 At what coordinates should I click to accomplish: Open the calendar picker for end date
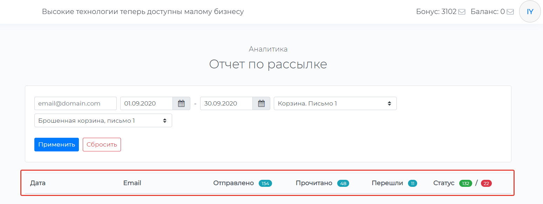[261, 103]
